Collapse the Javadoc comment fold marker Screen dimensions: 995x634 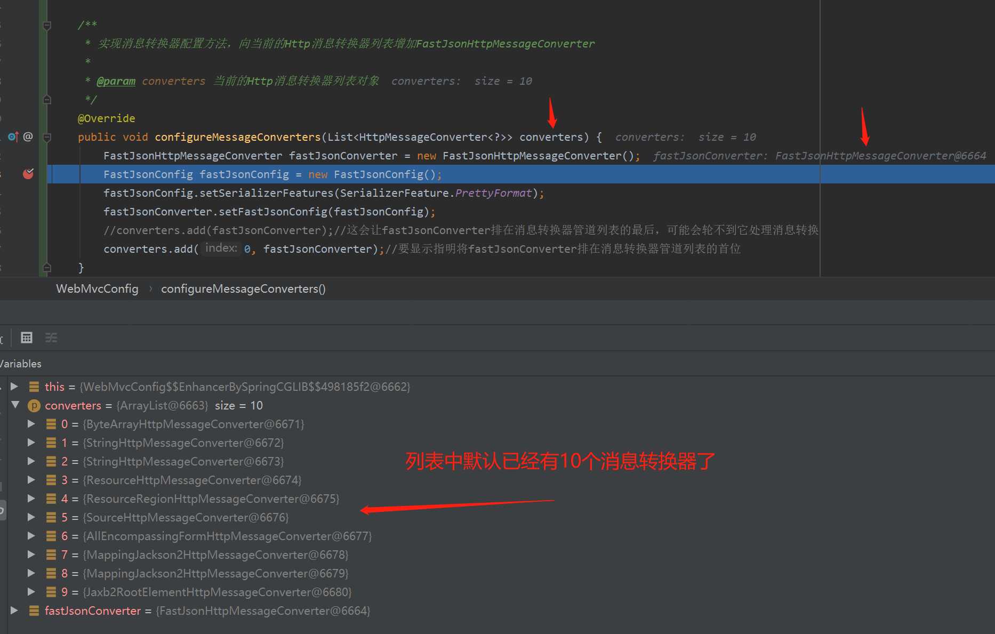[x=47, y=25]
